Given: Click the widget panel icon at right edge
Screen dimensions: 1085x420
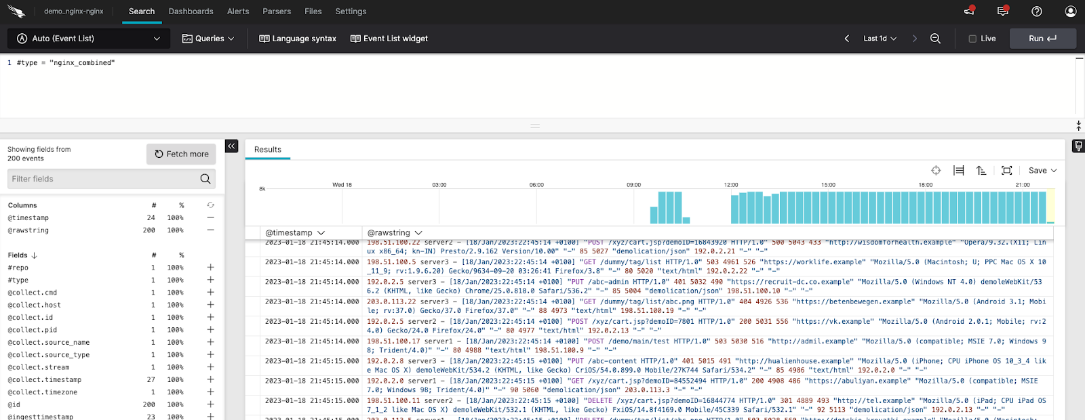Looking at the screenshot, I should 1078,146.
